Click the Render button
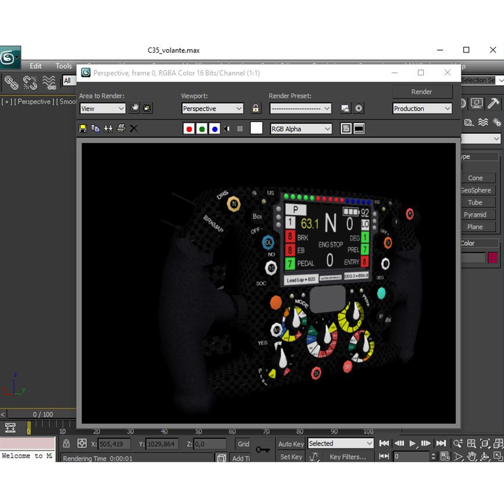This screenshot has width=504, height=504. 422,91
